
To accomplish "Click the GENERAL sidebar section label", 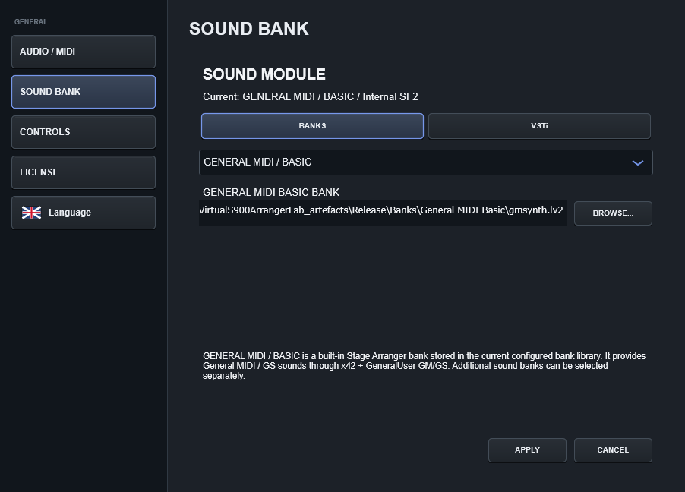I will point(30,22).
